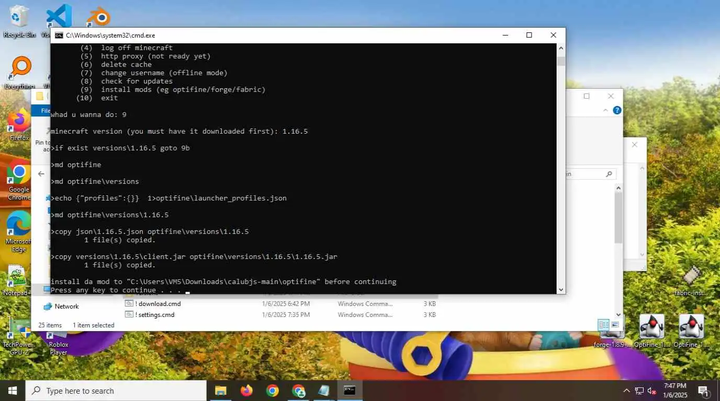Click the 'Press any key to continue' line
This screenshot has height=401, width=720.
tap(116, 290)
